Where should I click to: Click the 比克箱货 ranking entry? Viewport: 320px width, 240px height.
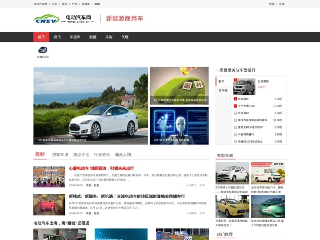point(243,99)
